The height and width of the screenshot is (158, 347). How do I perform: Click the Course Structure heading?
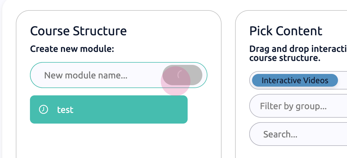click(78, 31)
